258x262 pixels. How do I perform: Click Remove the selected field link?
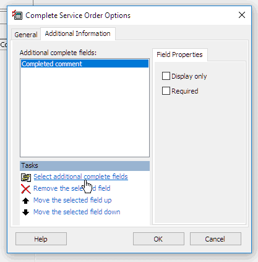click(x=72, y=188)
